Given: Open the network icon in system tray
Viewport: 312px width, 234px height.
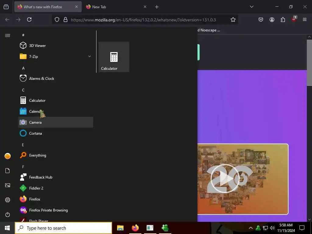Looking at the screenshot, I should click(x=265, y=228).
